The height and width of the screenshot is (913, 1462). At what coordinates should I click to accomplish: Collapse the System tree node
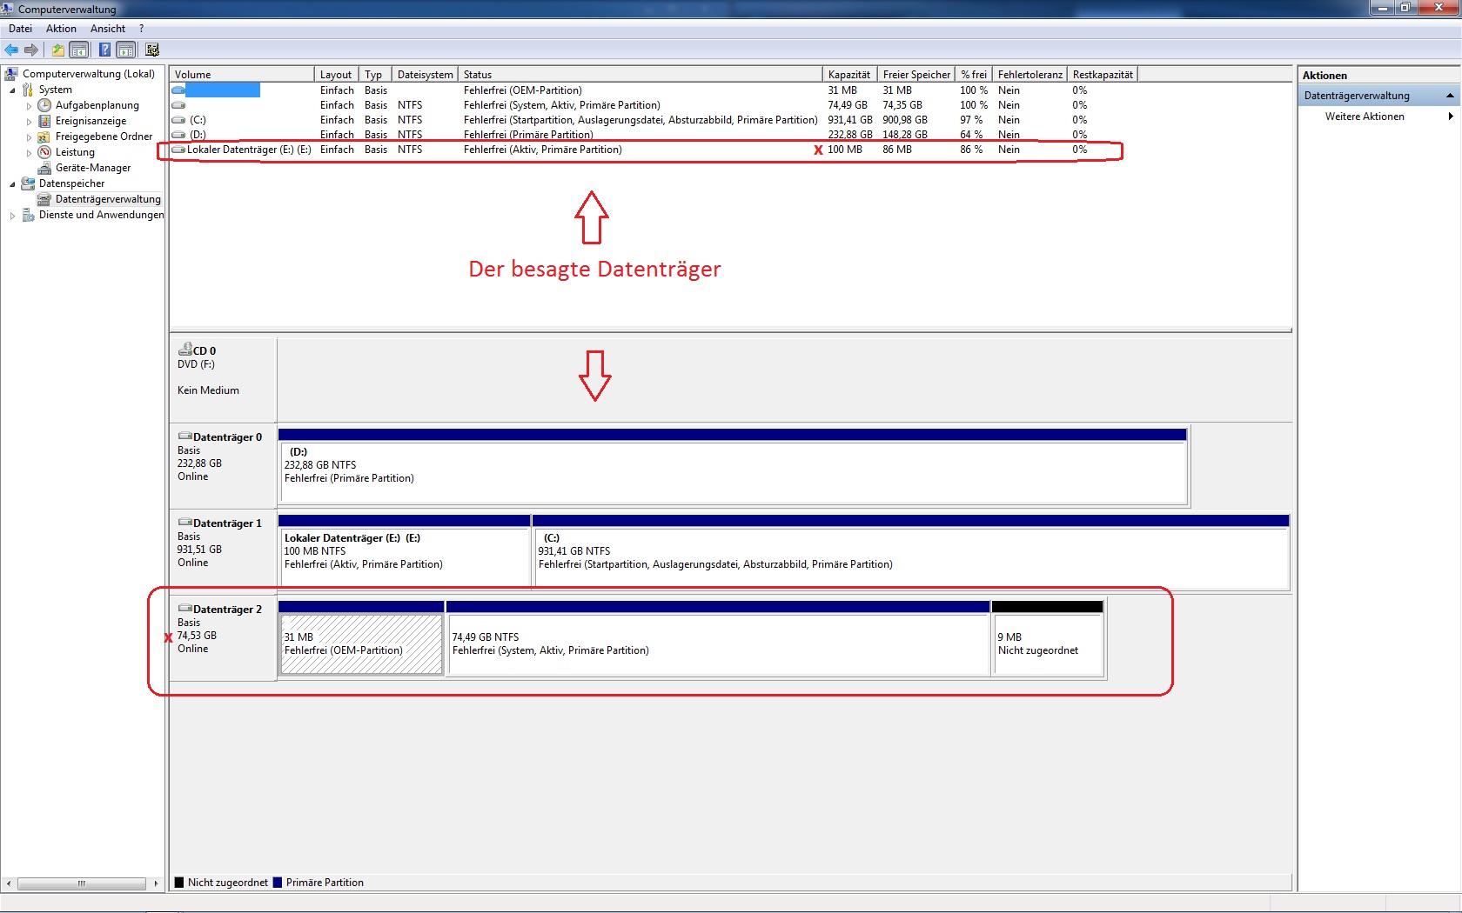pos(12,90)
